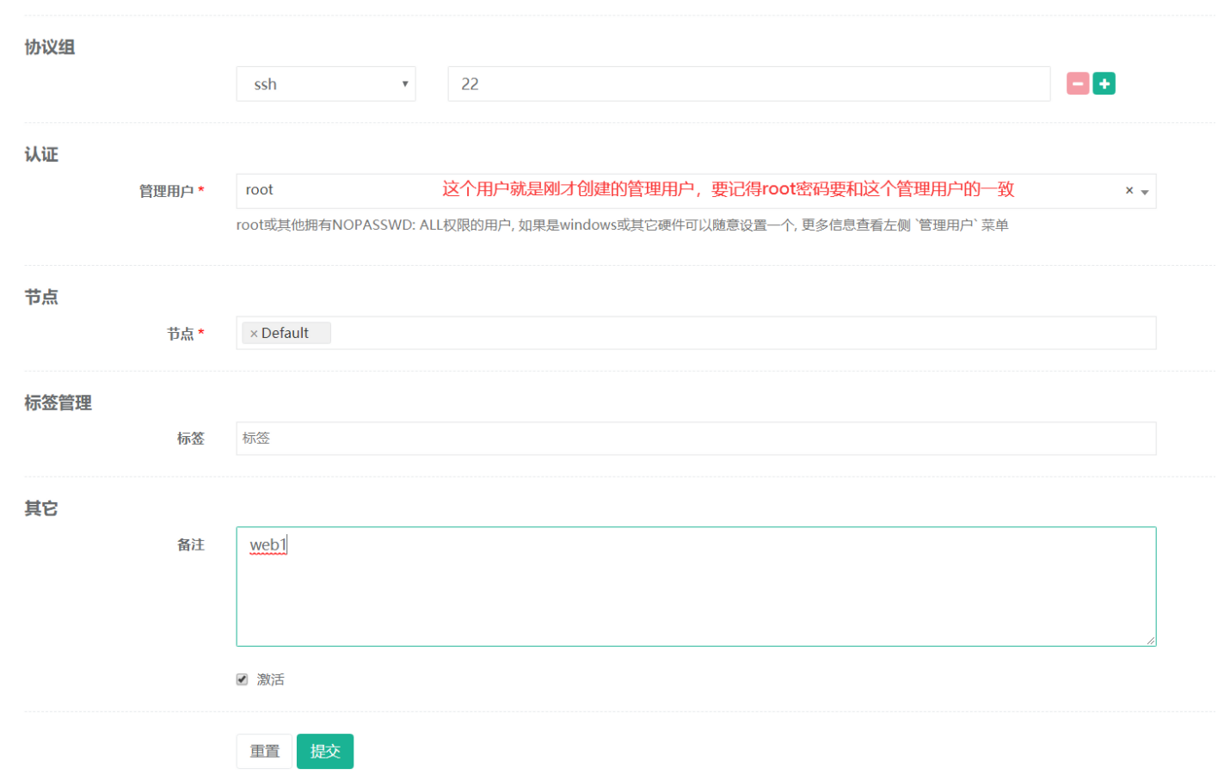The height and width of the screenshot is (781, 1224).
Task: Click the 标签 field label
Action: click(x=191, y=439)
